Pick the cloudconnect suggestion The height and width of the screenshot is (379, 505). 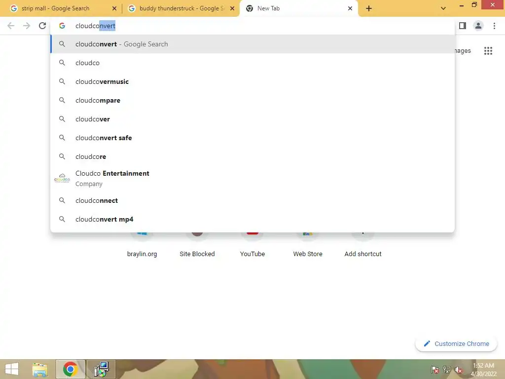coord(252,200)
